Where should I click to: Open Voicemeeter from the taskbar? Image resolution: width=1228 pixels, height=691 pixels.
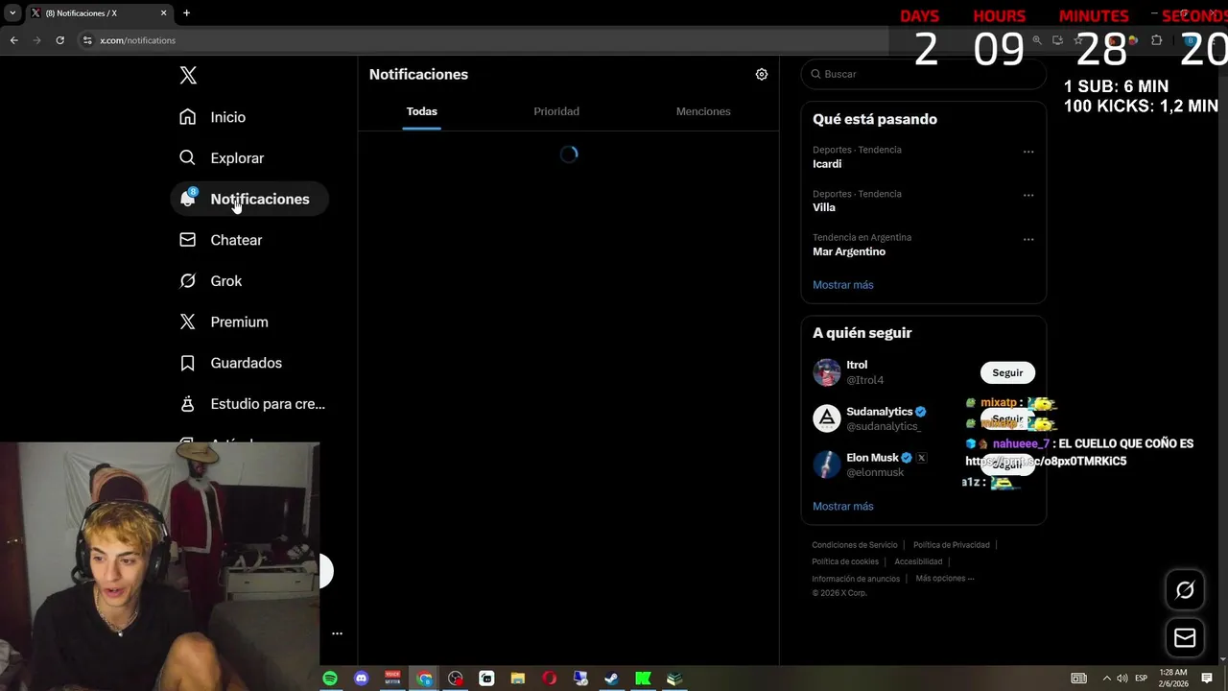pyautogui.click(x=392, y=679)
